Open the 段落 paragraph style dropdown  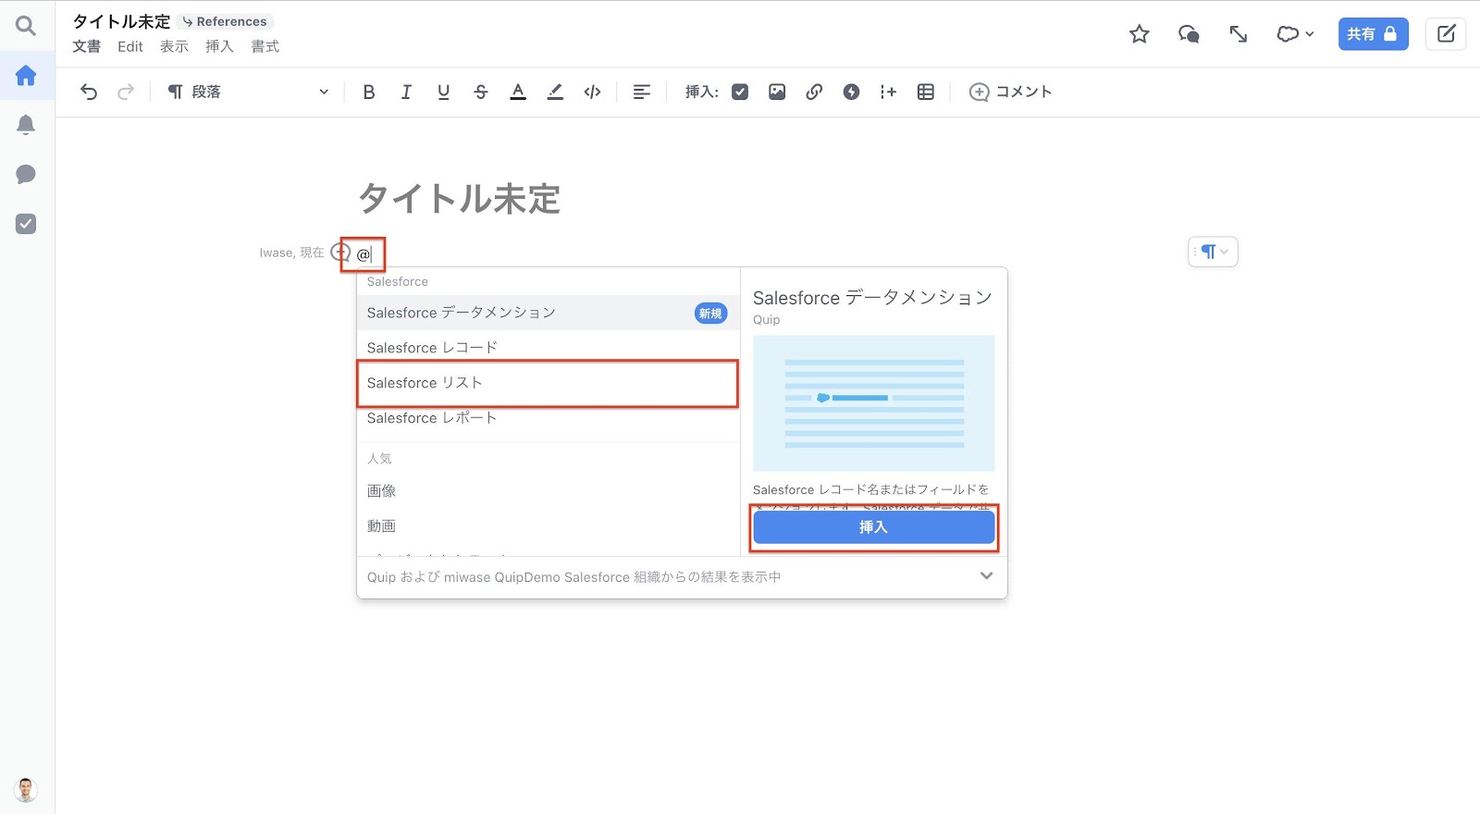point(248,92)
